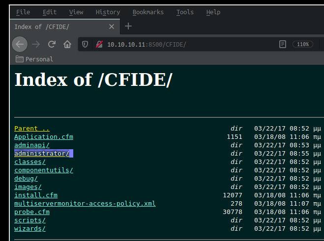Open the History menu
324x241 pixels.
click(108, 12)
